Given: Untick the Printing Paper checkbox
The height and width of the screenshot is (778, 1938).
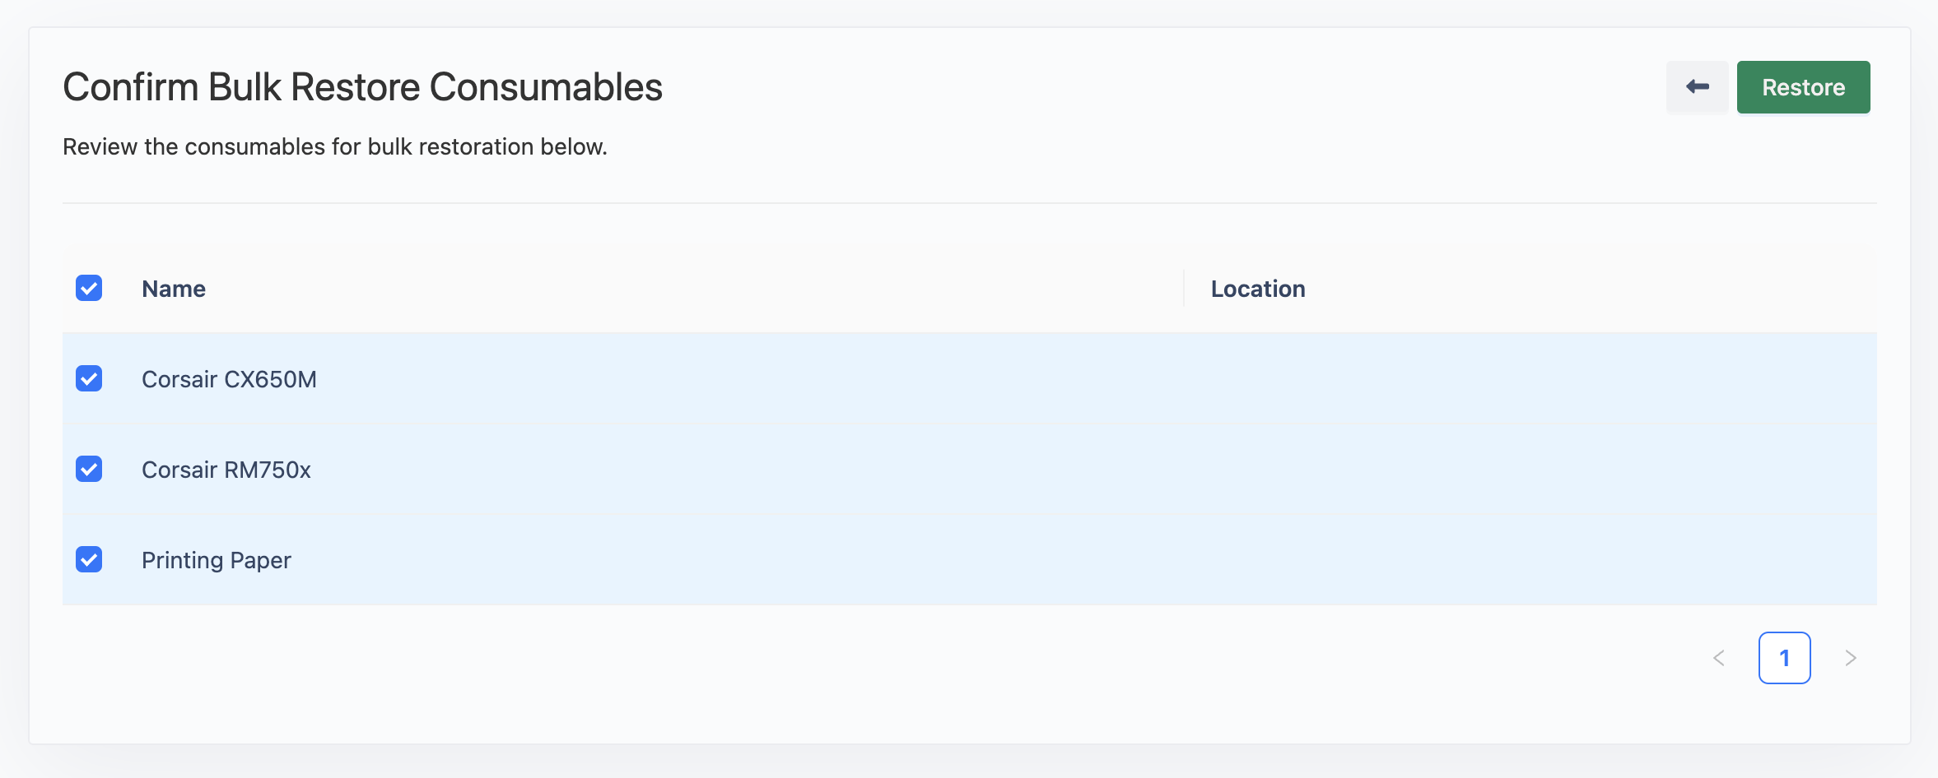Looking at the screenshot, I should point(89,559).
